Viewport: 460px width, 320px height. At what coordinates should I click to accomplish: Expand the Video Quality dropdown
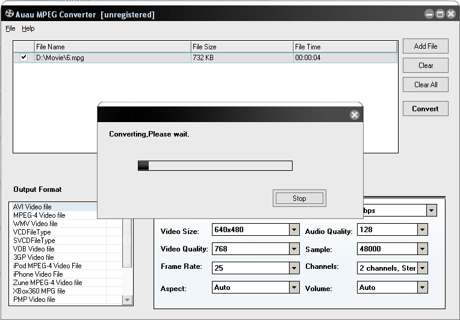[294, 249]
